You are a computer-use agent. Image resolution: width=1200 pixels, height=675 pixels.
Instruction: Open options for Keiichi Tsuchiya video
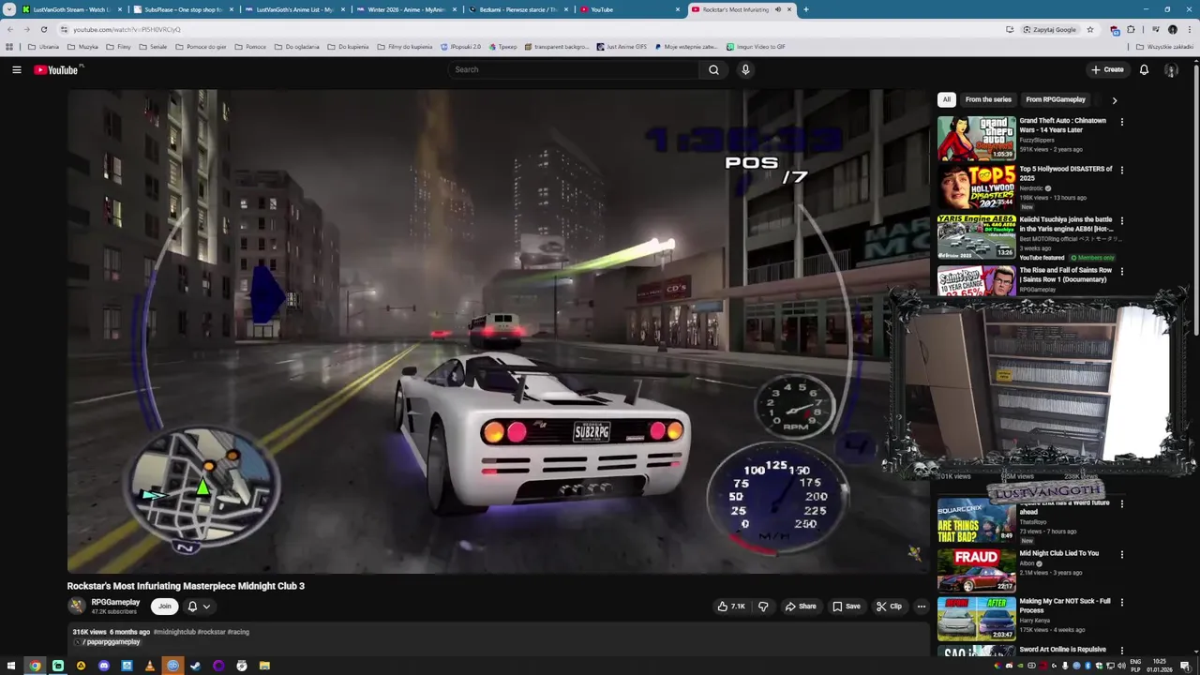coord(1122,221)
